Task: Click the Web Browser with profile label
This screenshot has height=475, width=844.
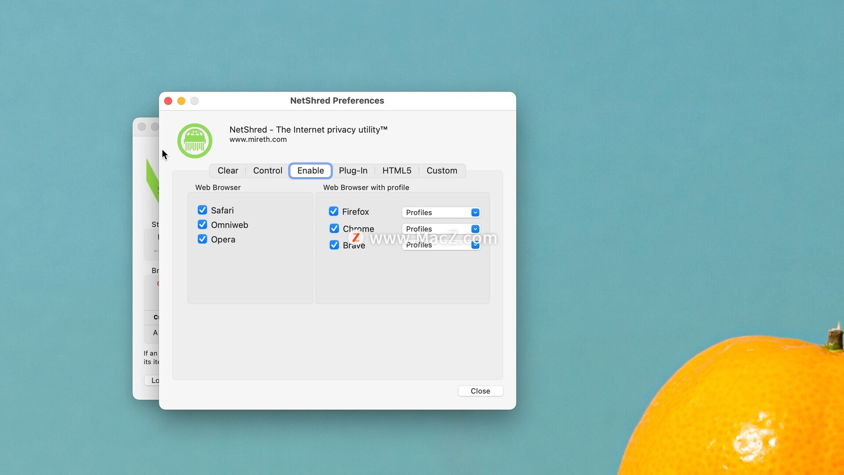Action: point(366,187)
